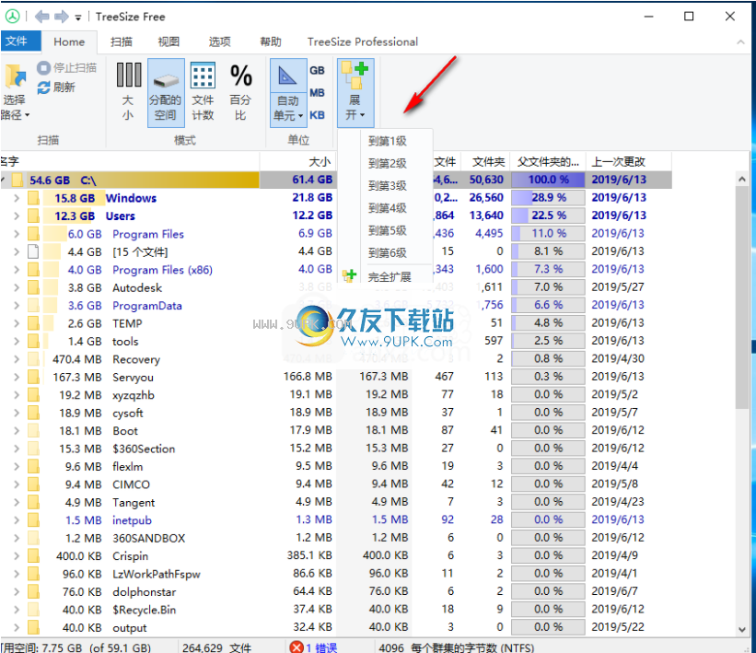Image resolution: width=756 pixels, height=653 pixels.
Task: Expand the Users folder node
Action: tap(17, 216)
